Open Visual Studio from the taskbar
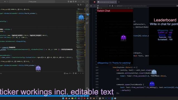 (x=78, y=98)
